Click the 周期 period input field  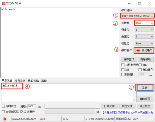pyautogui.click(x=32, y=106)
